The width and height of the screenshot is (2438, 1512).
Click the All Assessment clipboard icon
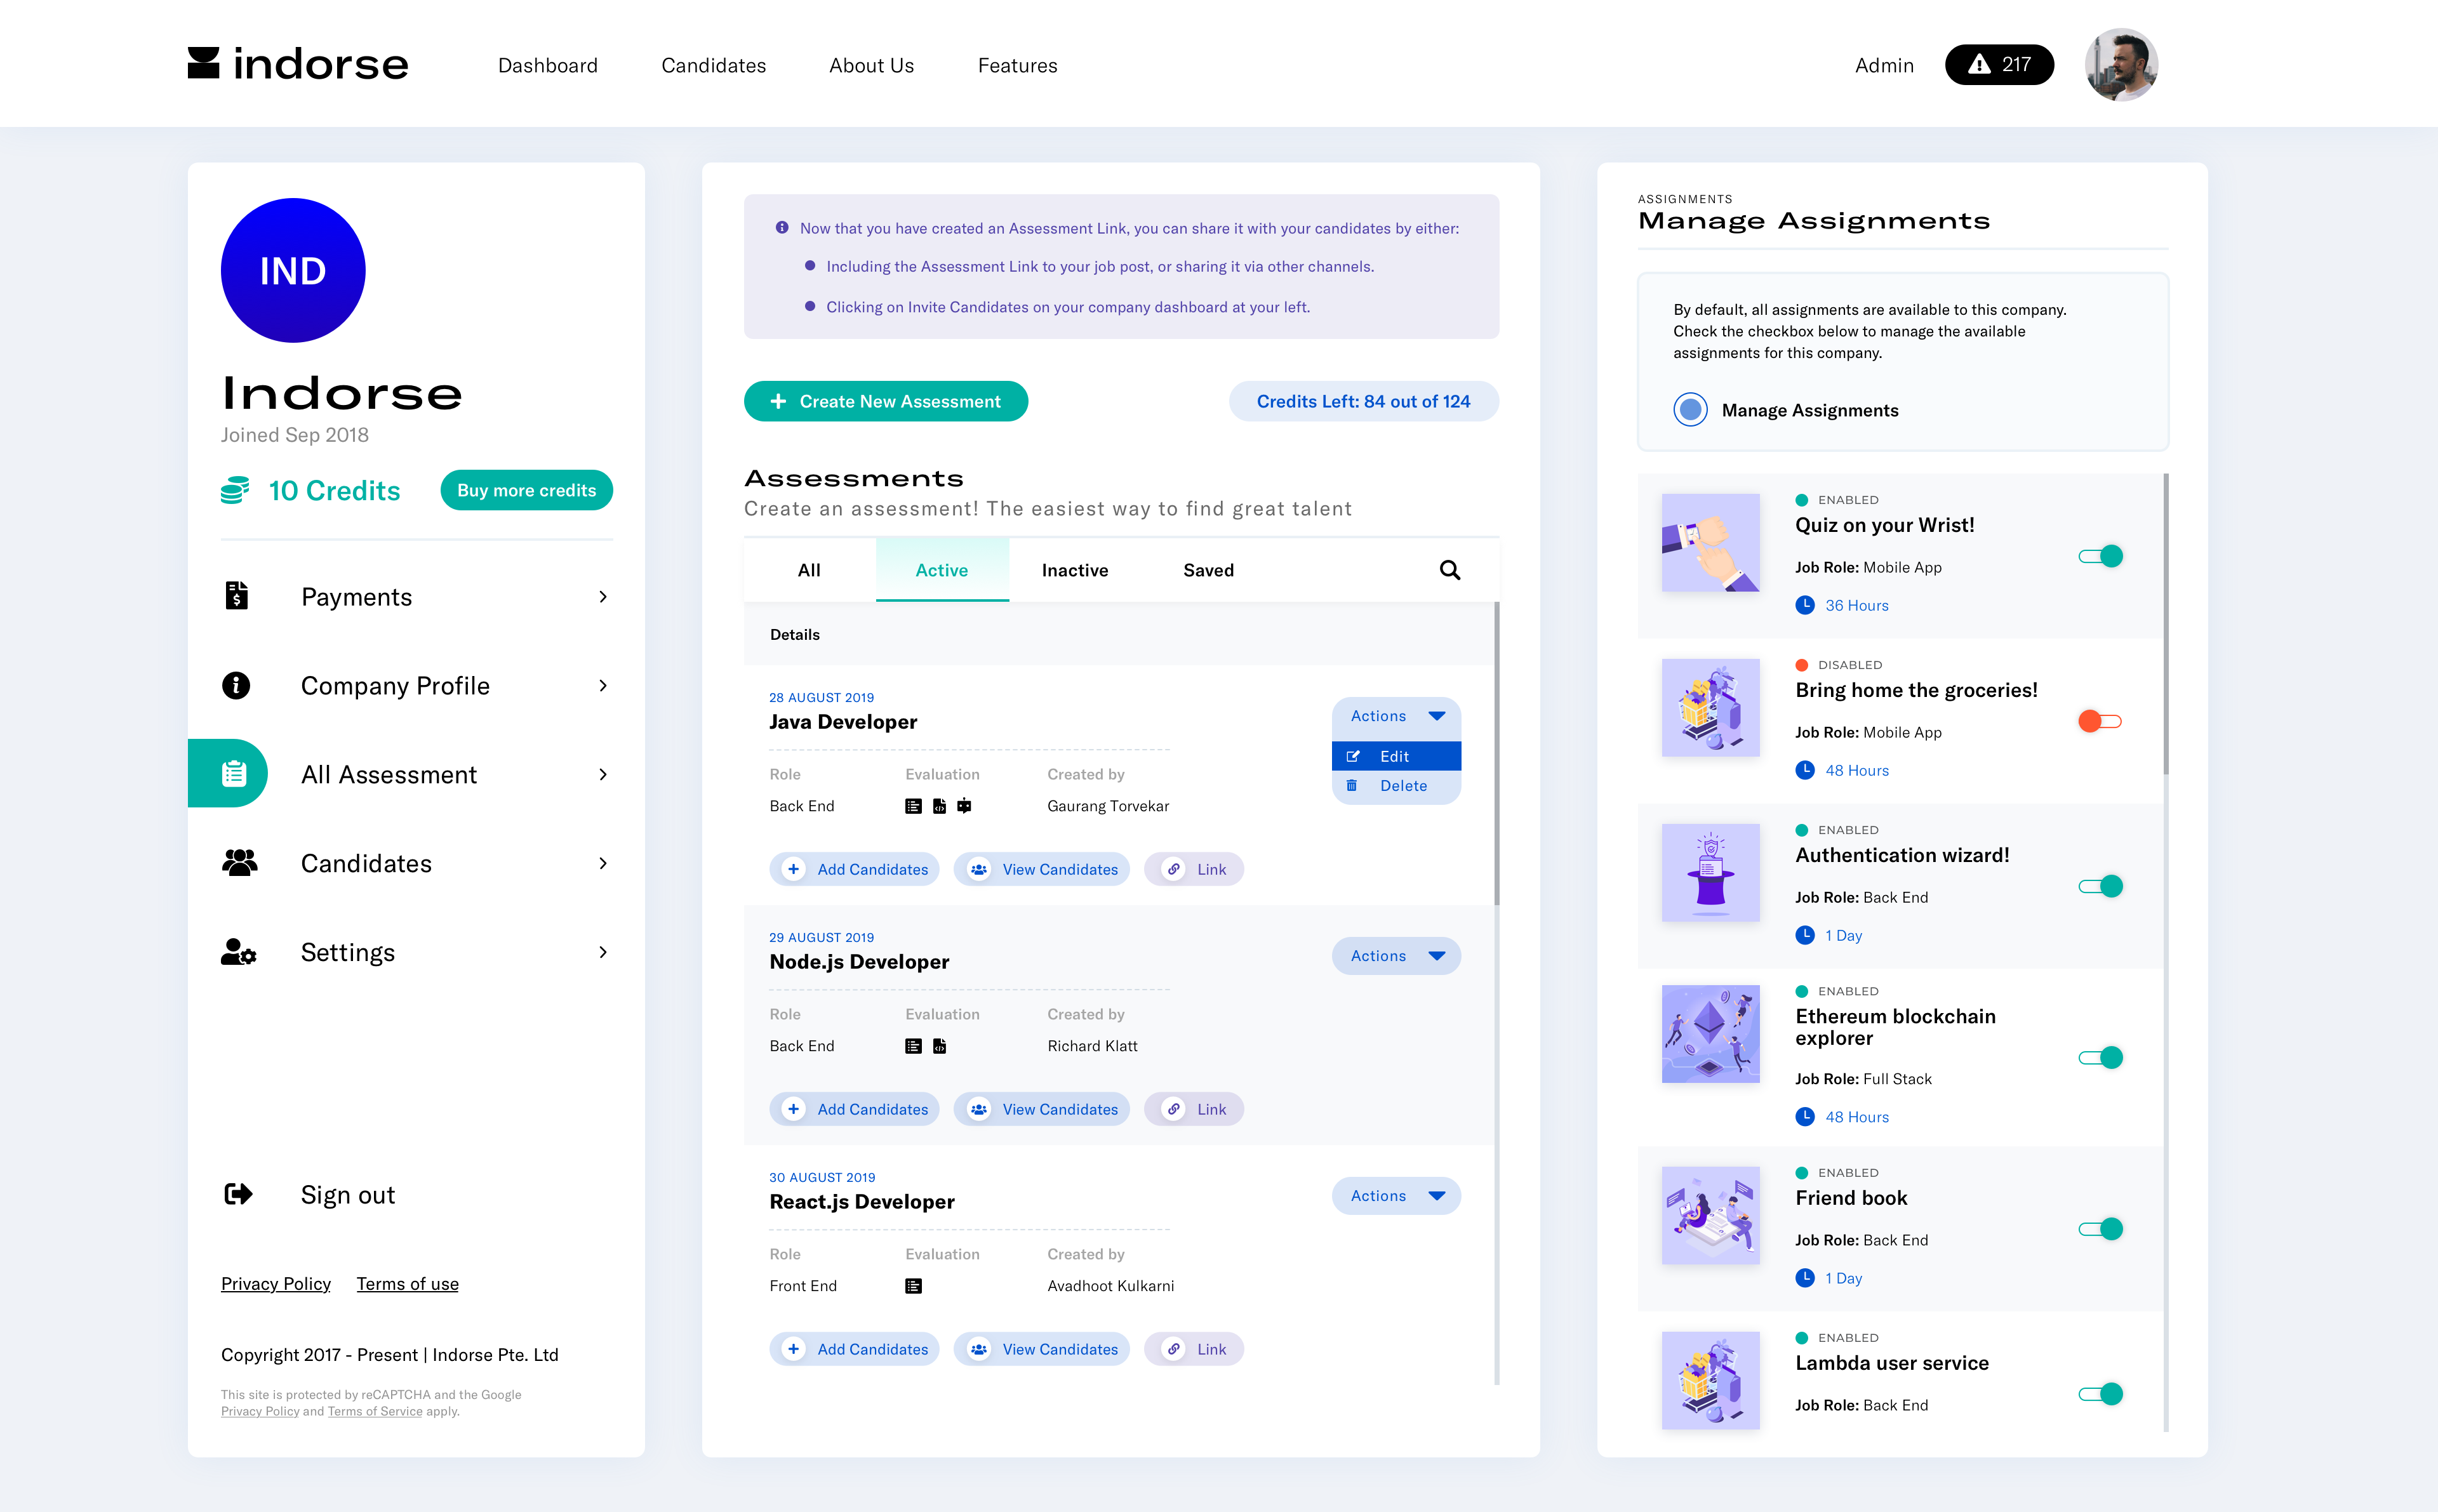[234, 773]
